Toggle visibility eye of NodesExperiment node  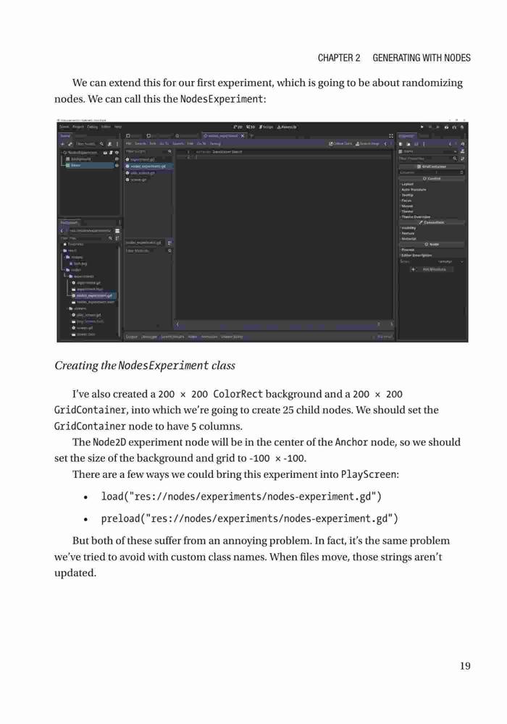tap(117, 153)
